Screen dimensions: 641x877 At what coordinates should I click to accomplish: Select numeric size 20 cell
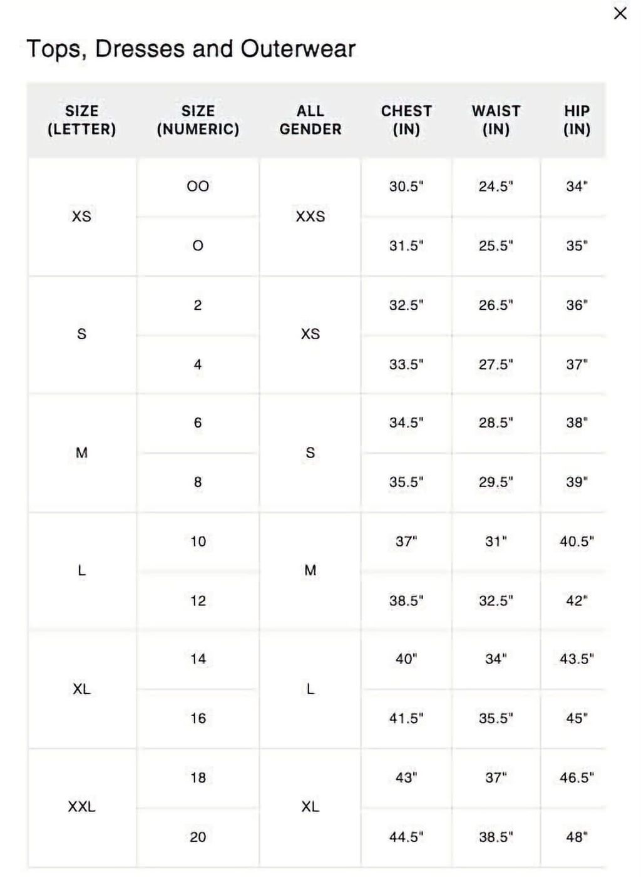click(198, 838)
